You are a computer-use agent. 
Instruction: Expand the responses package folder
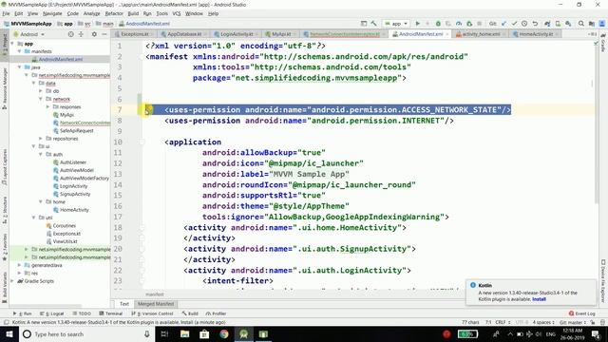point(47,106)
